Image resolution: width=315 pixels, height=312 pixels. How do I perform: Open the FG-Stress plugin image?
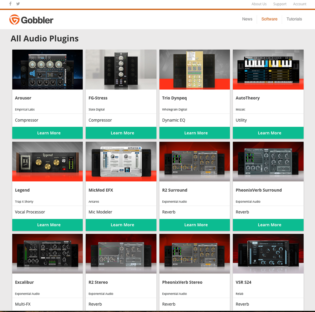click(121, 70)
